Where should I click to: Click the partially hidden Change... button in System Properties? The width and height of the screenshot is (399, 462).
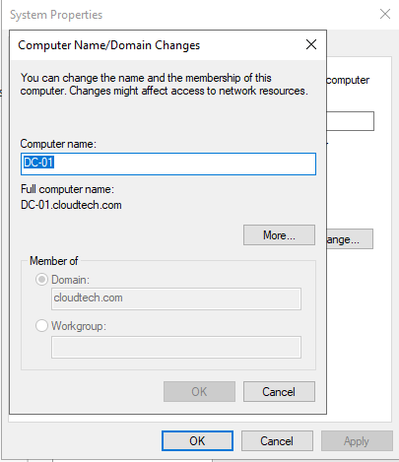point(350,239)
